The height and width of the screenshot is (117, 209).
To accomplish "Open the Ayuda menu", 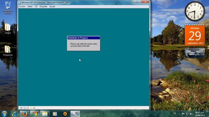I will coord(52,6).
